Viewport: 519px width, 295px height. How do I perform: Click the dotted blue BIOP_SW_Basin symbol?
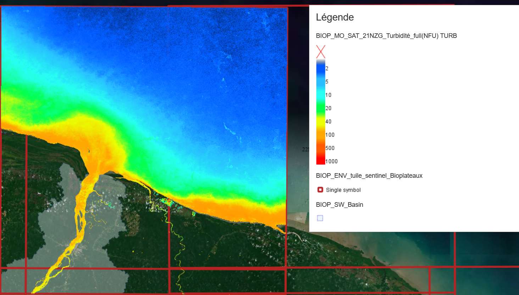coord(320,218)
